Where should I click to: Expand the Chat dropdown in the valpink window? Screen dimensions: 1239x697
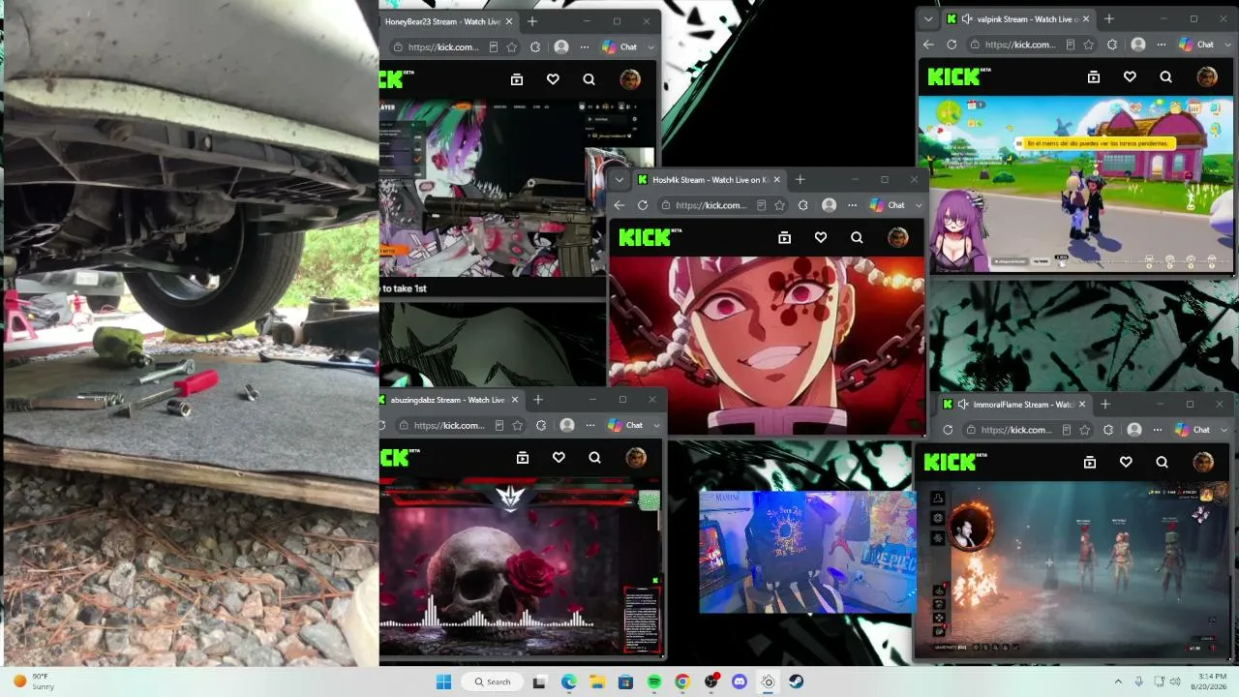click(1227, 45)
